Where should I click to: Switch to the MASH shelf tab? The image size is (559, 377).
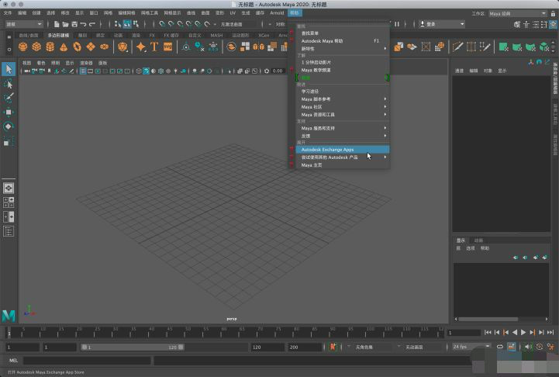216,36
